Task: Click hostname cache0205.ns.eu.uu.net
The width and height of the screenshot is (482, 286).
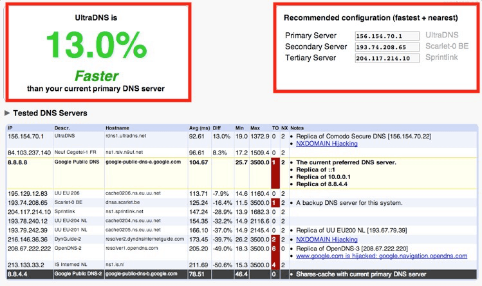Action: point(133,230)
